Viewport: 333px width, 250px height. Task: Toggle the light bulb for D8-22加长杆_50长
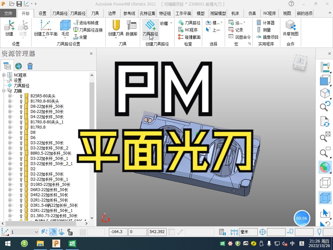point(21,106)
